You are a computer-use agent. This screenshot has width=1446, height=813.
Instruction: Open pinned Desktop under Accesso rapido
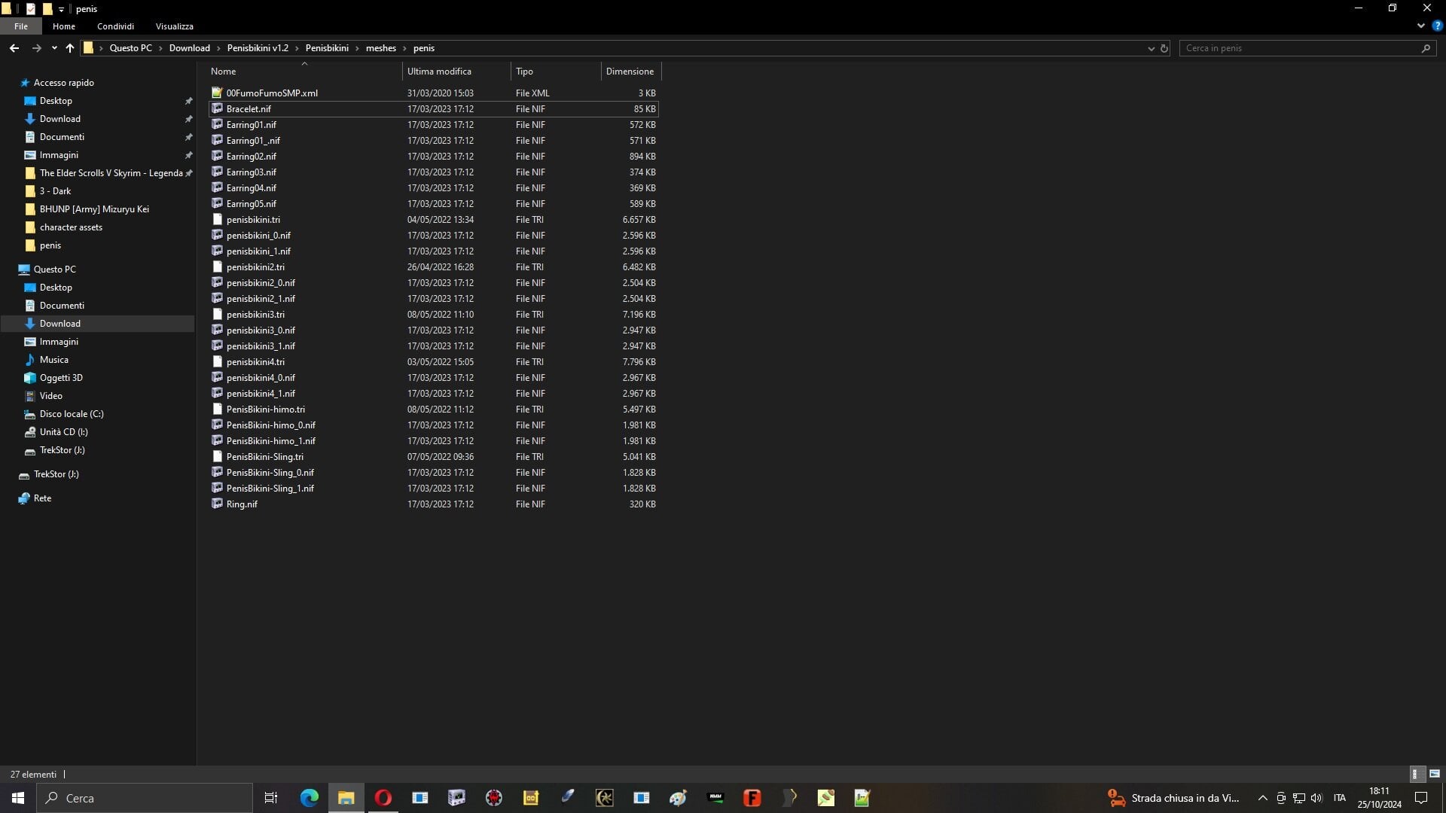click(x=56, y=101)
